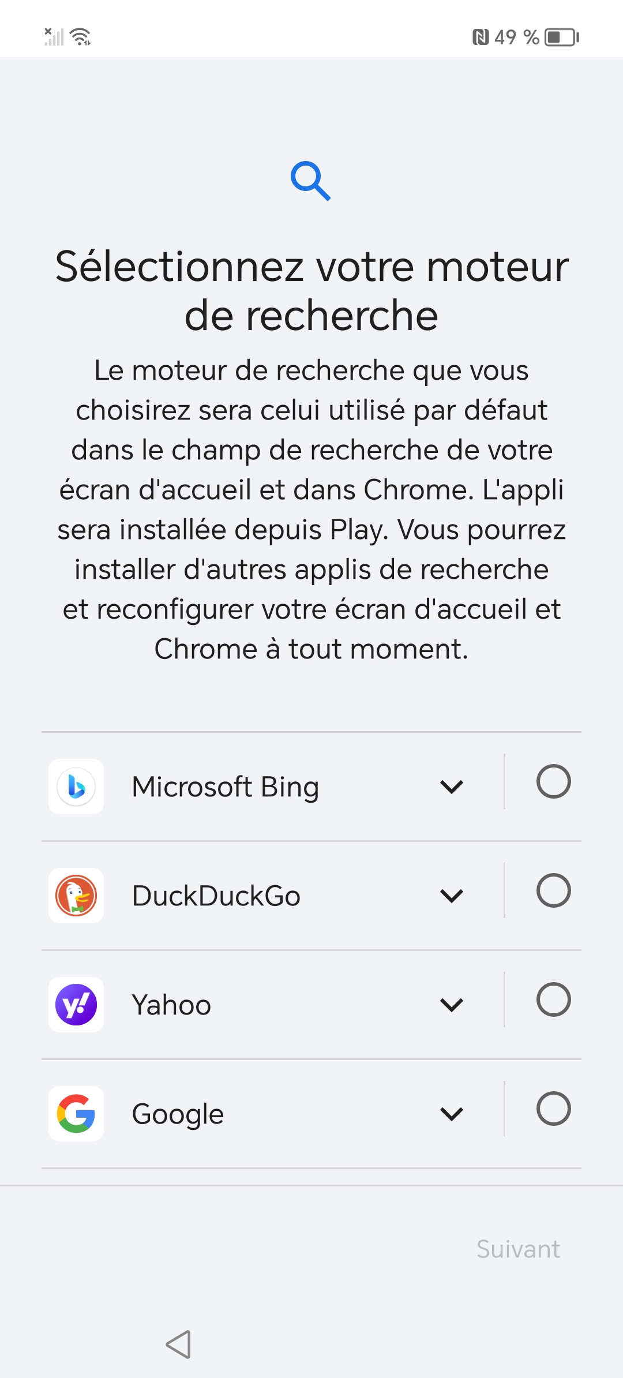Tap the battery status icon
The image size is (623, 1378).
(562, 38)
